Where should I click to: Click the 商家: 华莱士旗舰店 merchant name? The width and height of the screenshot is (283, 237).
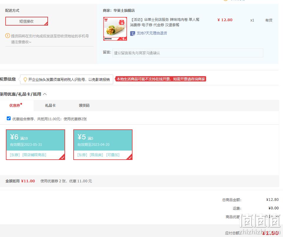point(119,11)
